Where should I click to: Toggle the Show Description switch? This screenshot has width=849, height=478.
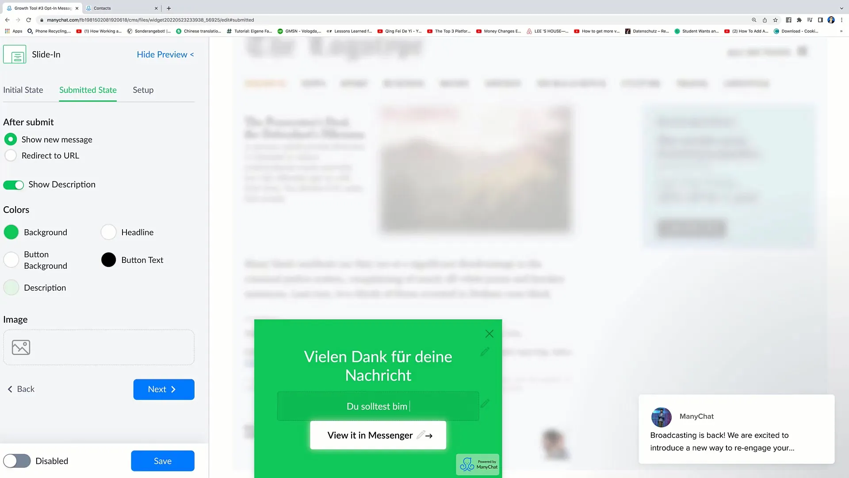coord(13,185)
